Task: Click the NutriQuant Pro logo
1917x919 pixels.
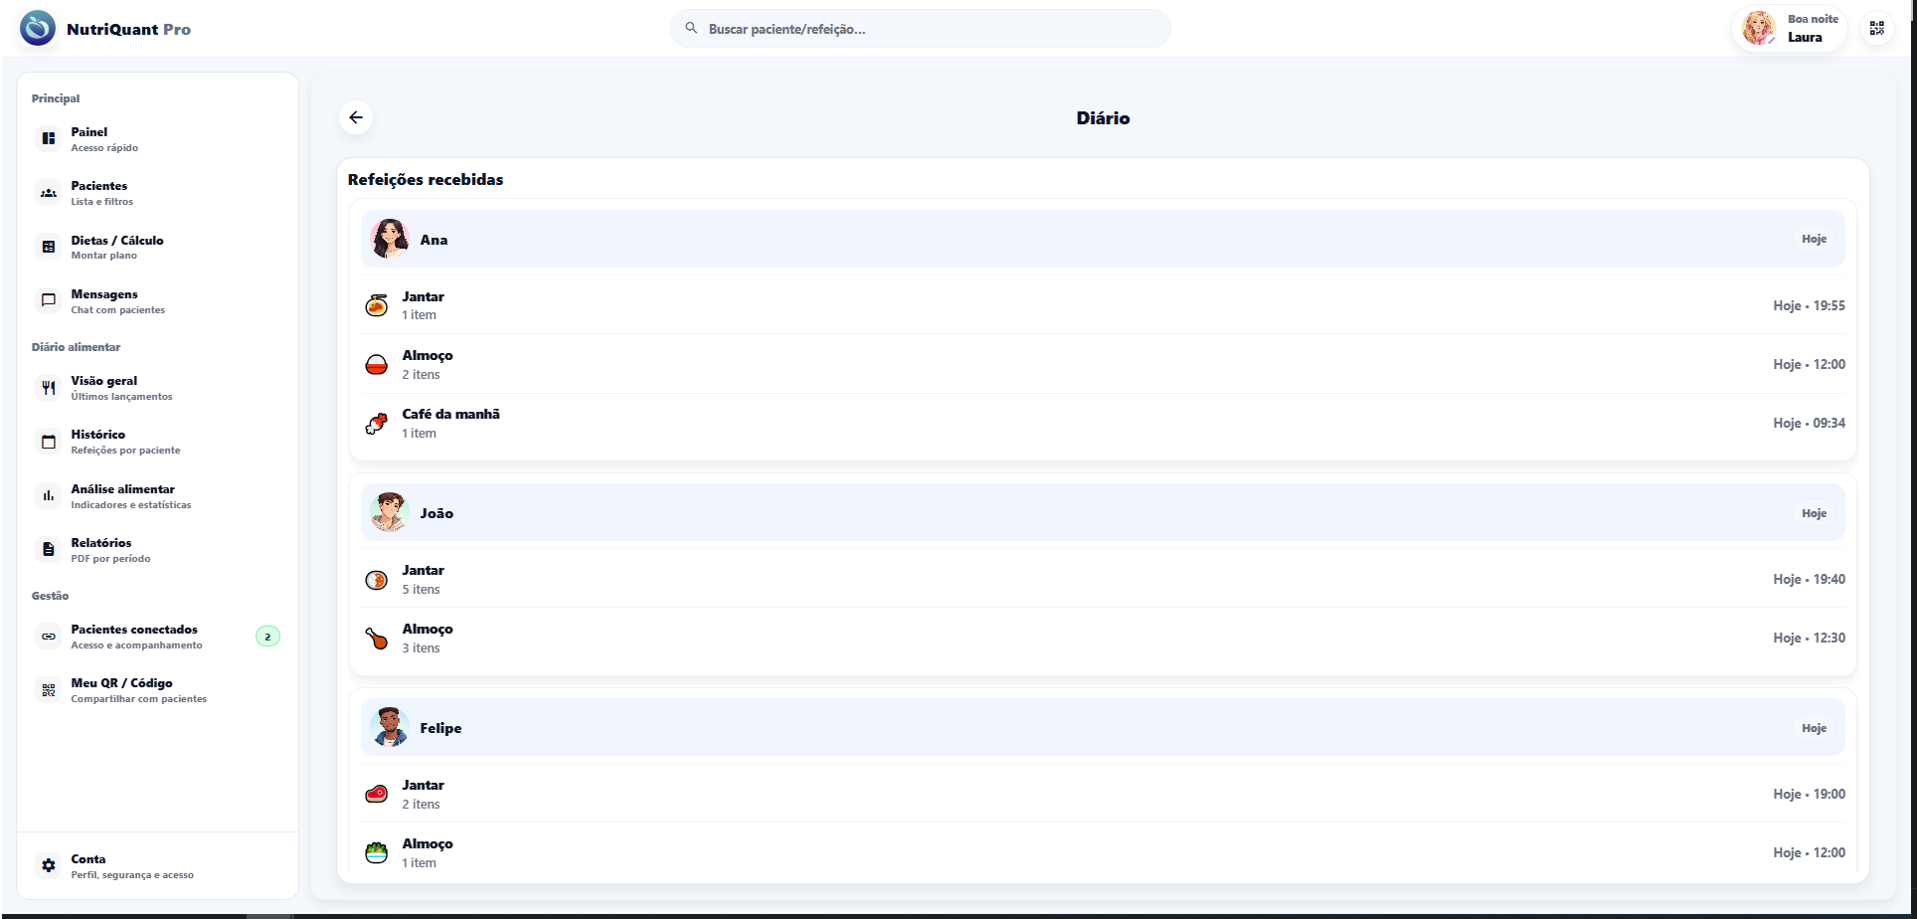Action: 38,29
